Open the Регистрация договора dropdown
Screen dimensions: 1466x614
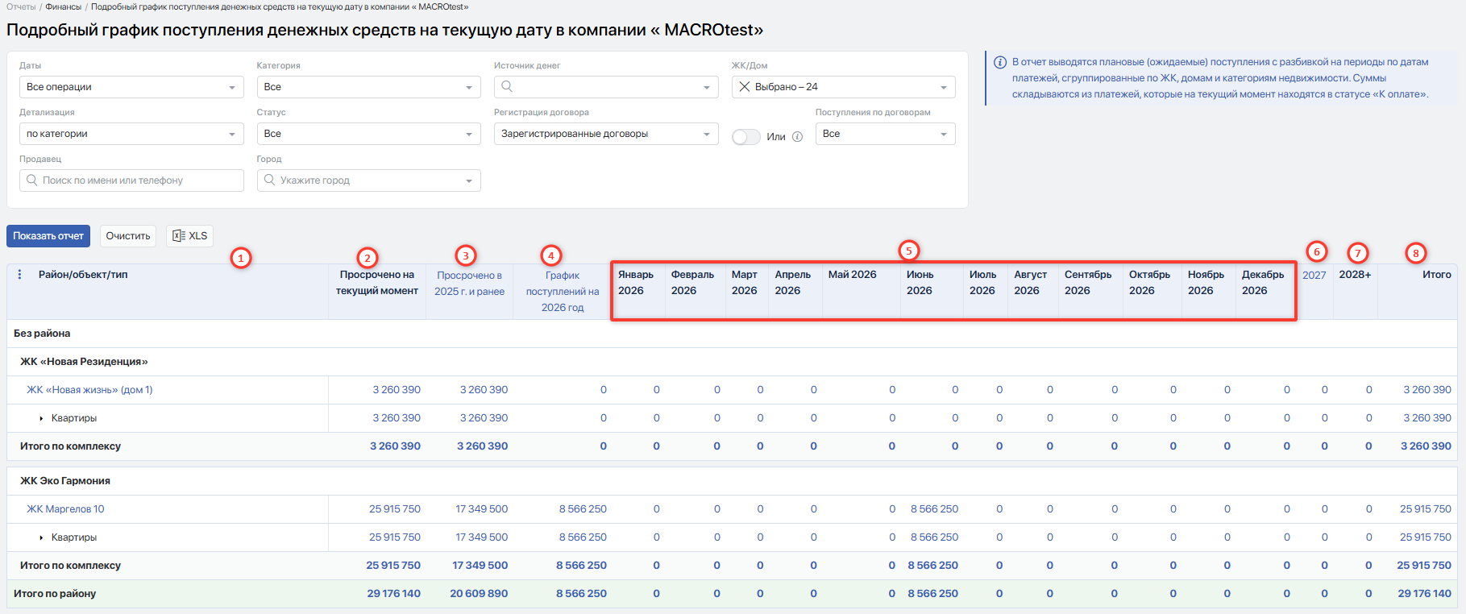click(x=606, y=134)
